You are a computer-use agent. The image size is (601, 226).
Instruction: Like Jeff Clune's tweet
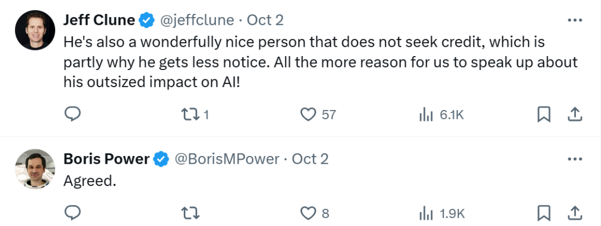pyautogui.click(x=308, y=114)
